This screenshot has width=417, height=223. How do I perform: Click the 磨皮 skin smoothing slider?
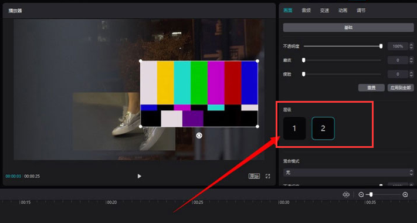(343, 60)
